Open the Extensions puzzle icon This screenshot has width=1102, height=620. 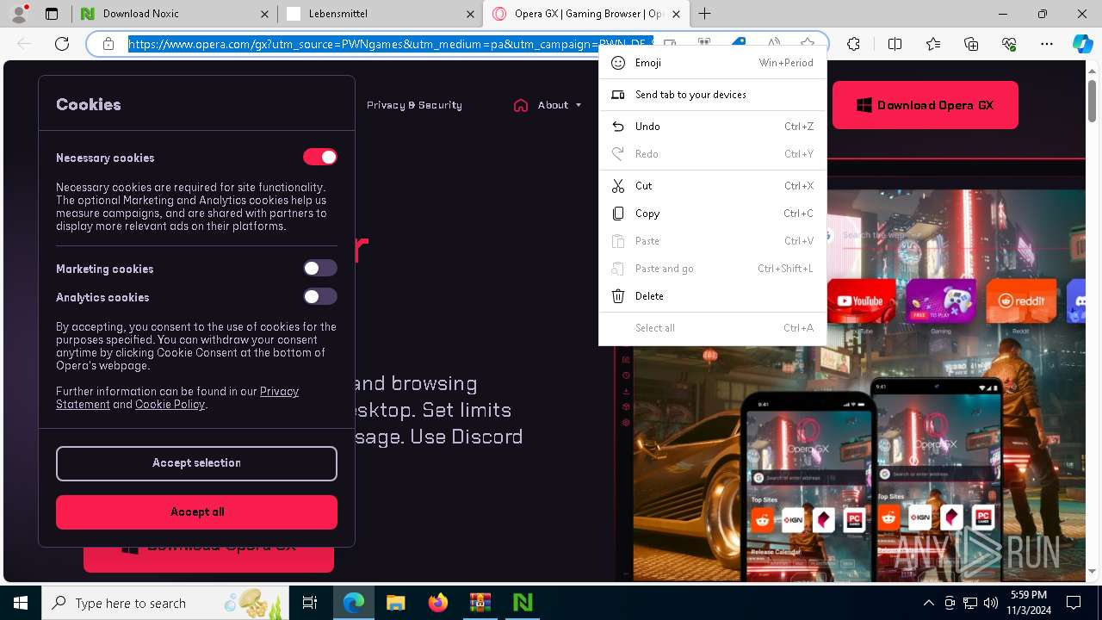[853, 44]
